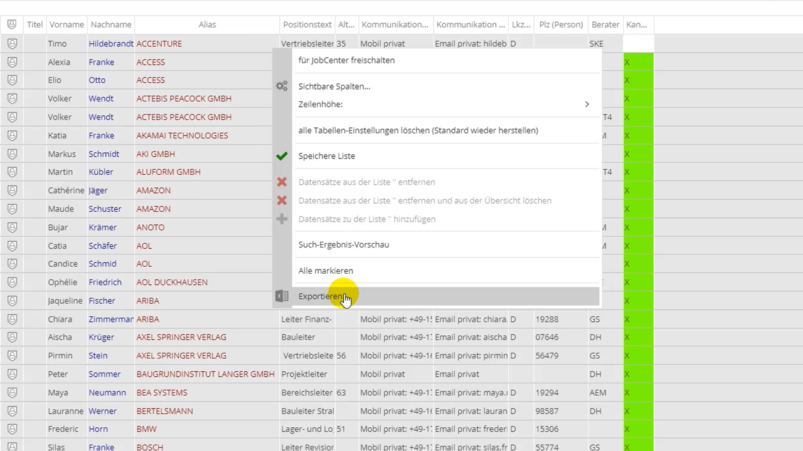
Task: Click BEA SYSTEMS alias cell
Action: click(207, 393)
